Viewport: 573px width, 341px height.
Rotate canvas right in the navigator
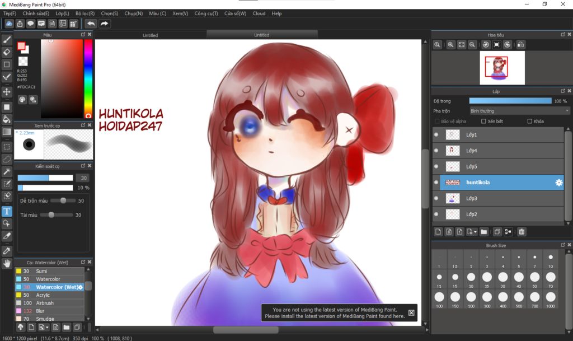507,45
